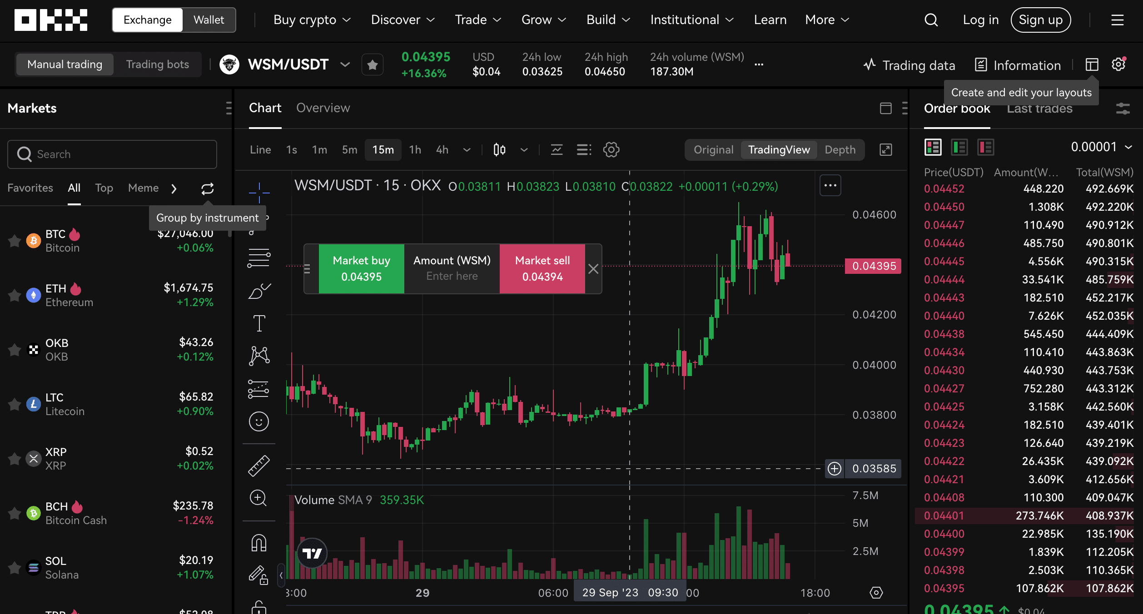1143x614 pixels.
Task: Show buy orders only order book view
Action: pos(959,147)
